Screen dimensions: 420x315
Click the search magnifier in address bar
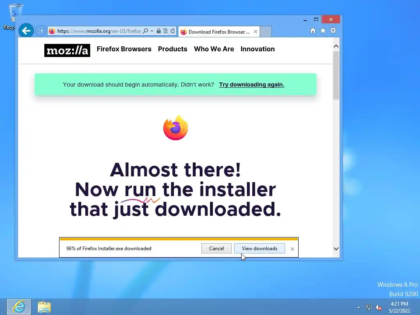tap(146, 31)
